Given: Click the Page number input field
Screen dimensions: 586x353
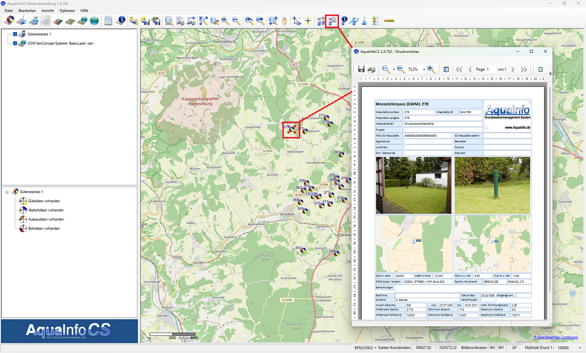Looking at the screenshot, I should tap(491, 69).
